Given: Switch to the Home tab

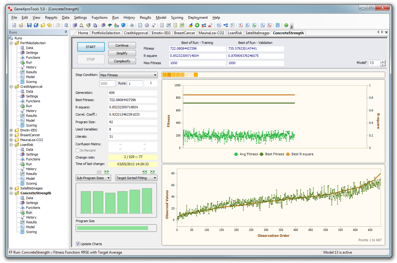Looking at the screenshot, I should (83, 33).
